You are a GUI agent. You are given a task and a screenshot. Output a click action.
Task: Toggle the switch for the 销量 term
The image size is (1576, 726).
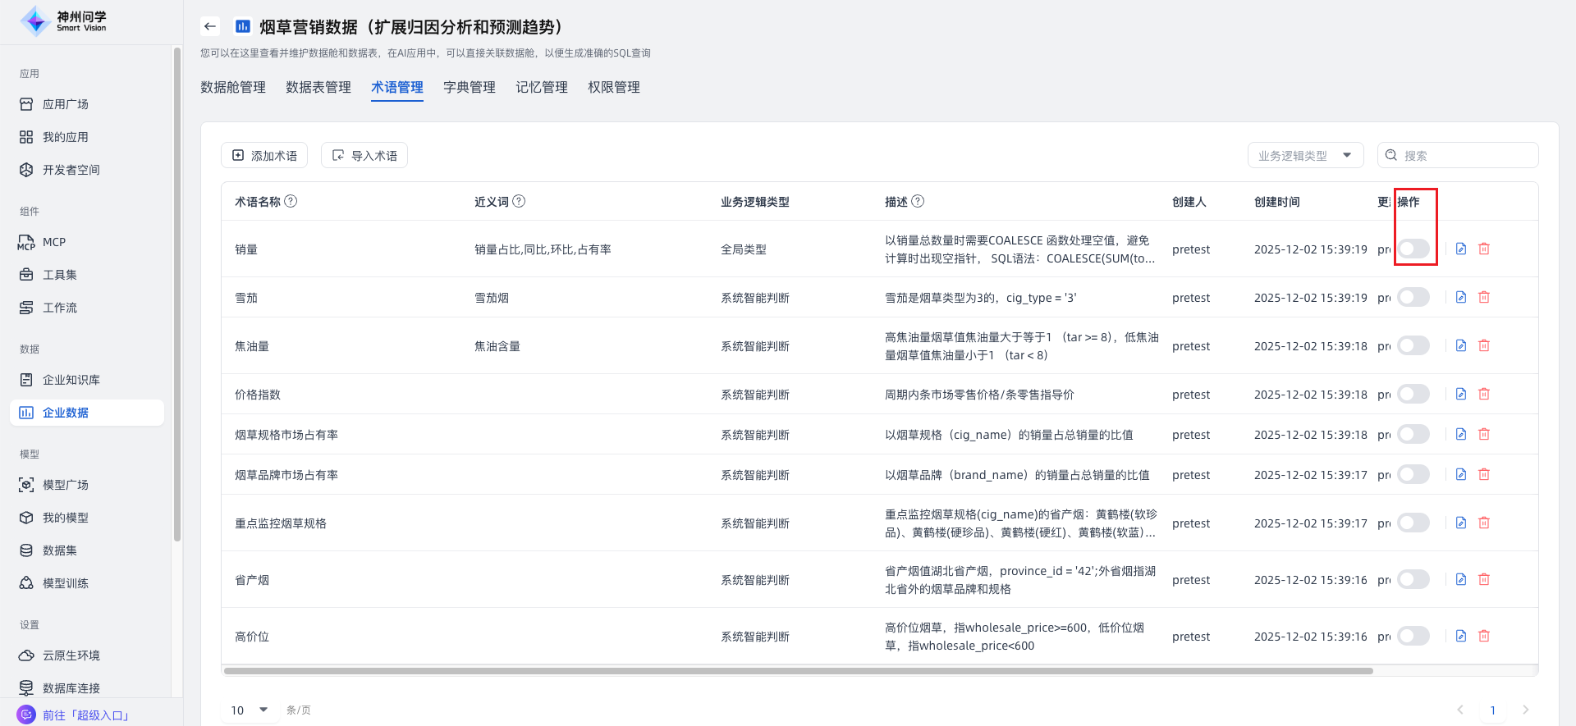[1413, 249]
